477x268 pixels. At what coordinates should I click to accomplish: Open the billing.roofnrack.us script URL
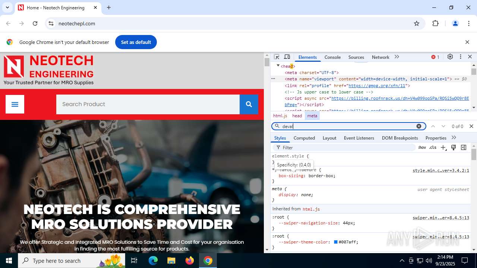[x=400, y=98]
